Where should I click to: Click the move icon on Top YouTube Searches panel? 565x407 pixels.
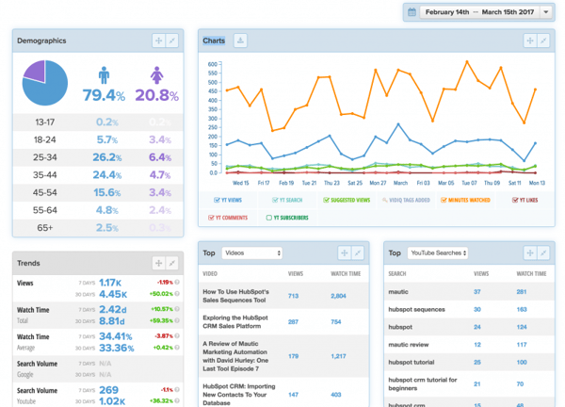tap(530, 253)
